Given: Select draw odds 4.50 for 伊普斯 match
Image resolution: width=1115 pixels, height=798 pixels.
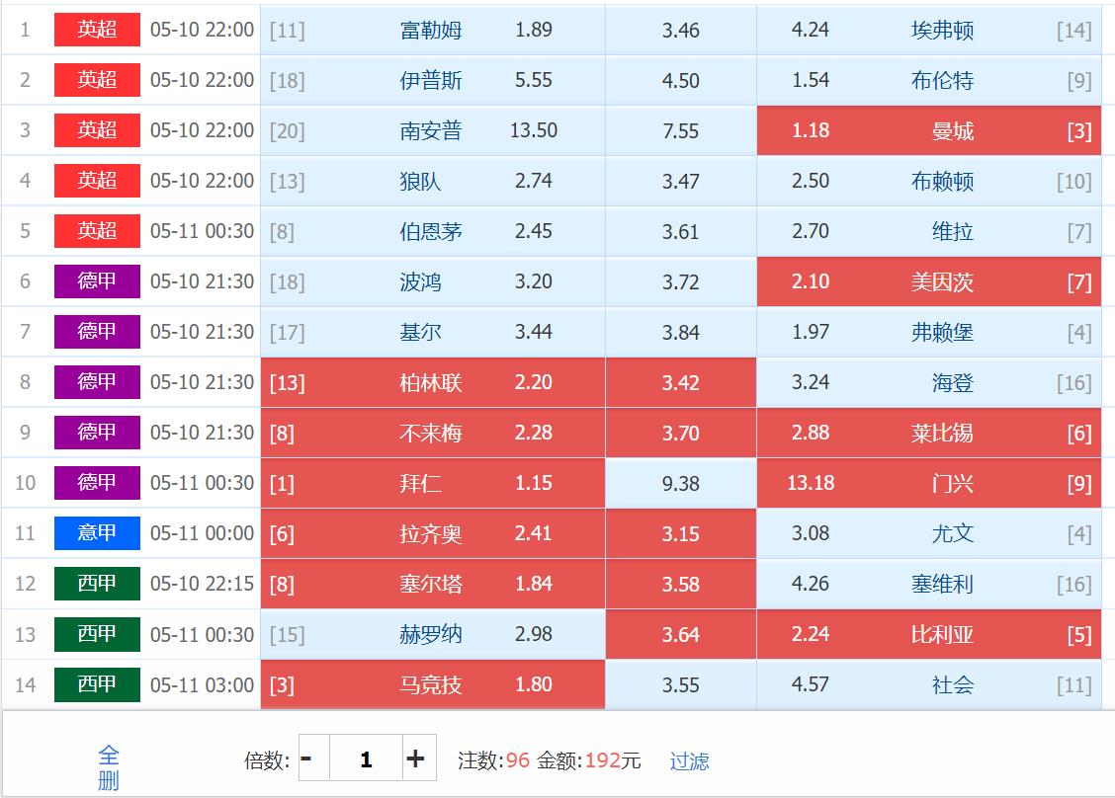Looking at the screenshot, I should [x=680, y=80].
